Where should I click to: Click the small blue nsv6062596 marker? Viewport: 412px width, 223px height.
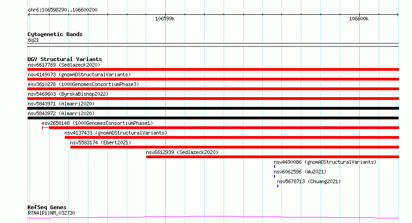[275, 176]
